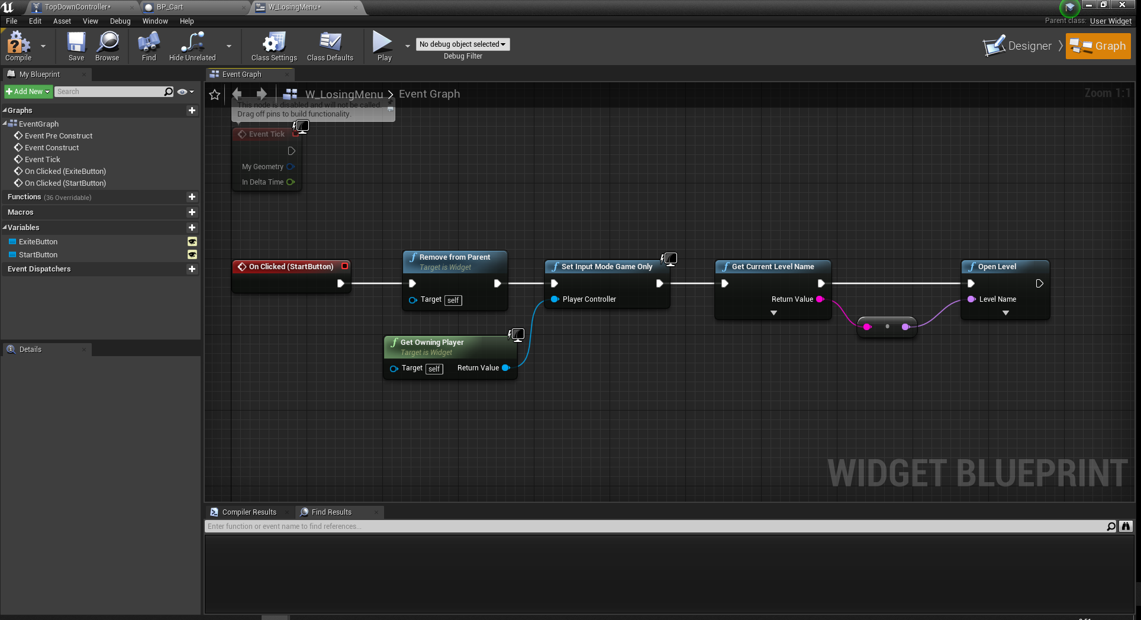Viewport: 1141px width, 620px height.
Task: Open the User Widget parent class link
Action: click(1111, 21)
